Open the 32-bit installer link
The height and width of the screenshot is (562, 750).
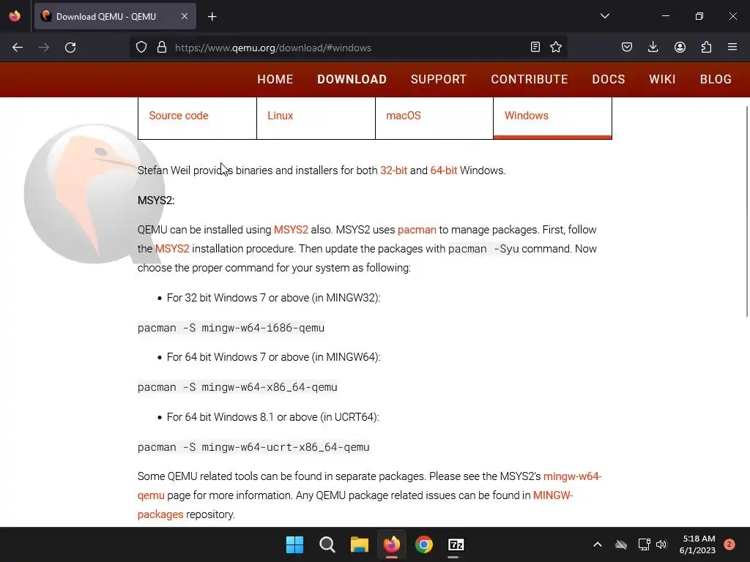coord(393,171)
